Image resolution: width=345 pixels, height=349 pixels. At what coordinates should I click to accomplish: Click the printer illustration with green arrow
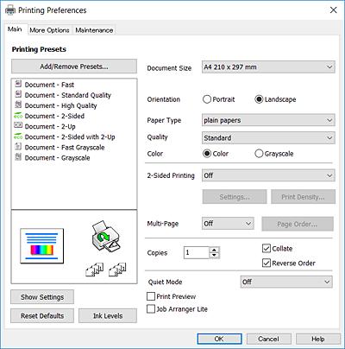[105, 237]
